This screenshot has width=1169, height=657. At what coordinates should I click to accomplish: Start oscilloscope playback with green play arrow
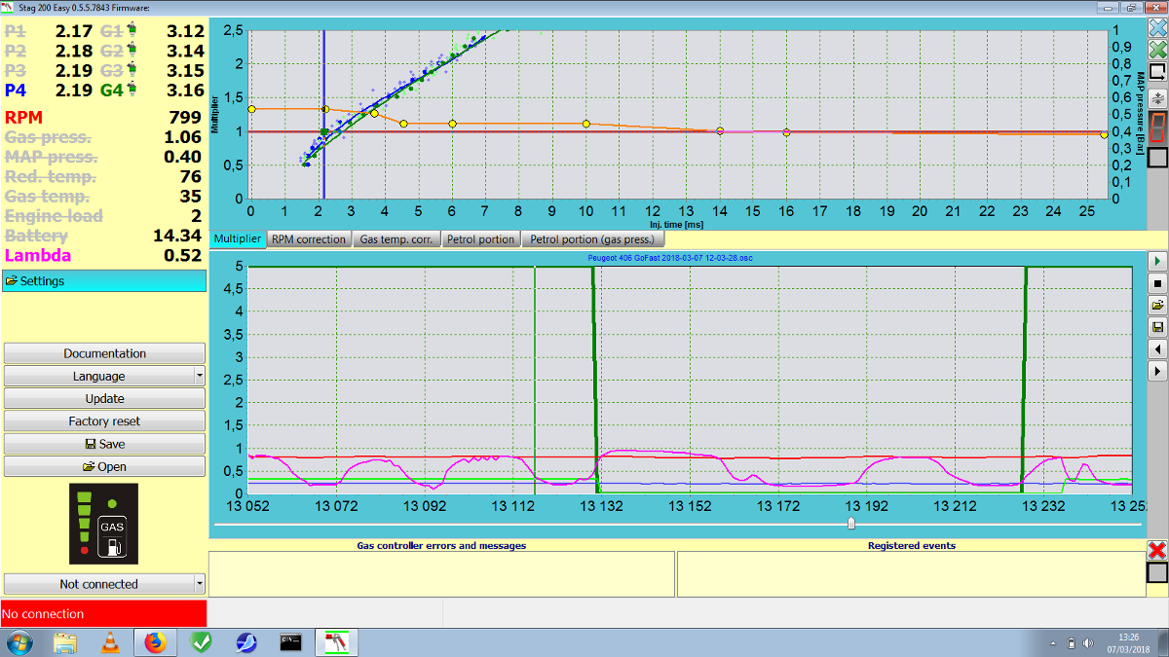click(x=1157, y=261)
